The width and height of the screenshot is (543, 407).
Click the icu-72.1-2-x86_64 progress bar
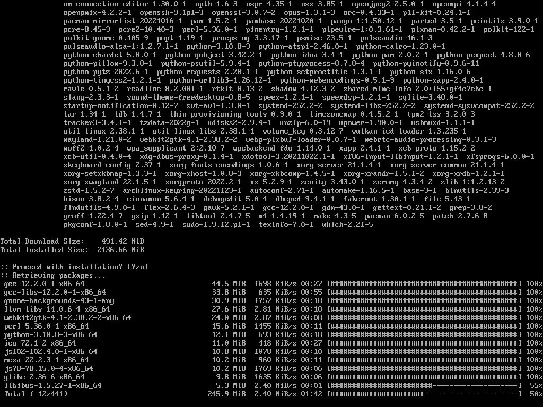[x=424, y=343]
